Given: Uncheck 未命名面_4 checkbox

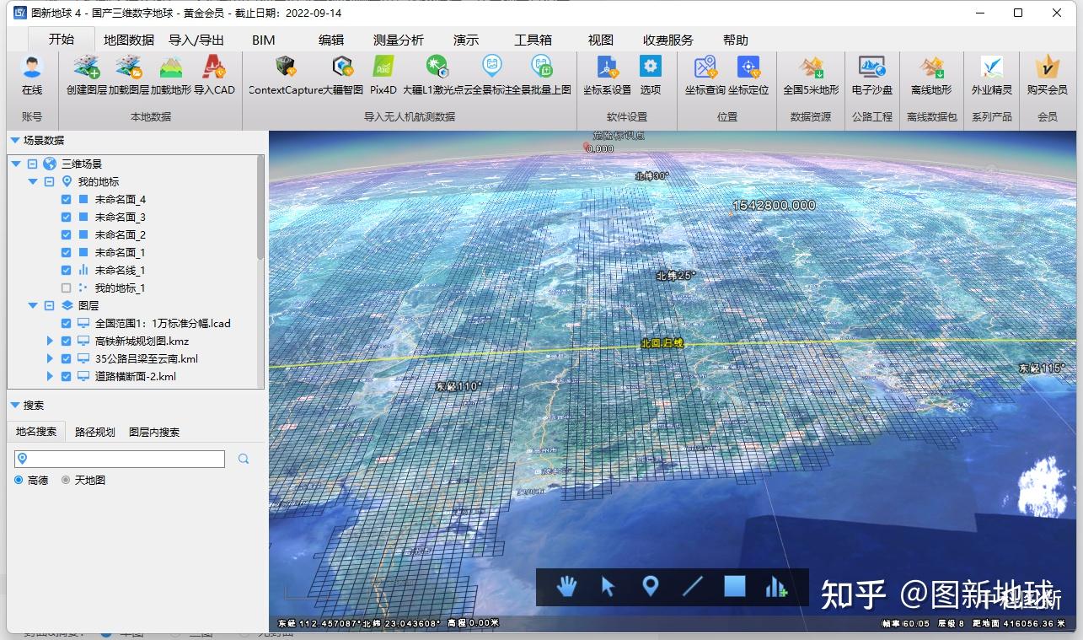Looking at the screenshot, I should [67, 200].
